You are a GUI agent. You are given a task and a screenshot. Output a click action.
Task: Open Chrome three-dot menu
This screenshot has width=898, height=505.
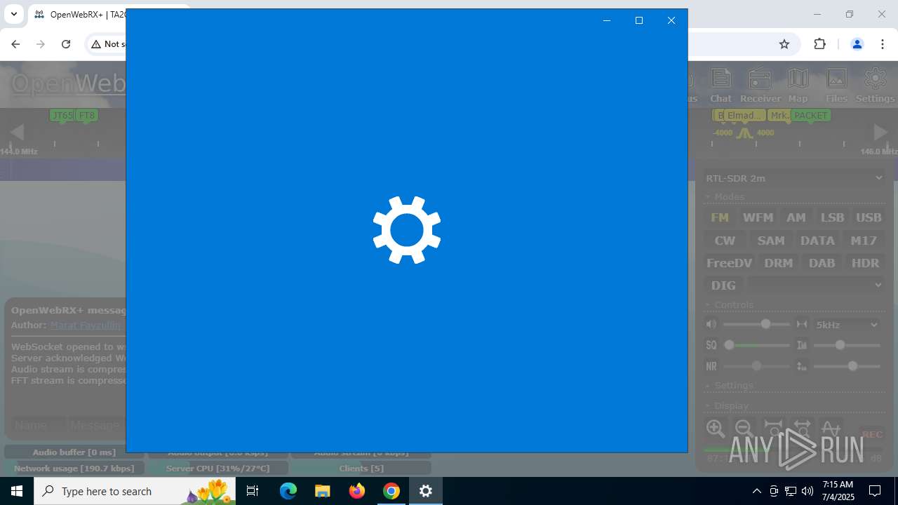click(883, 44)
